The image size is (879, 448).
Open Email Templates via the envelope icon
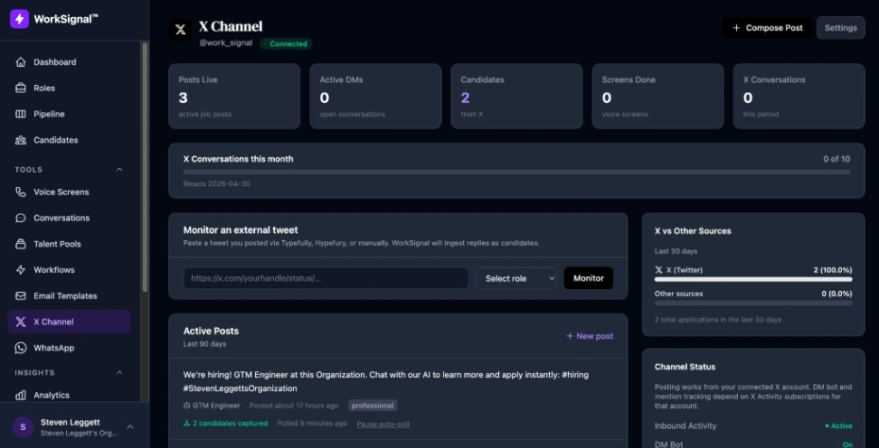tap(21, 296)
